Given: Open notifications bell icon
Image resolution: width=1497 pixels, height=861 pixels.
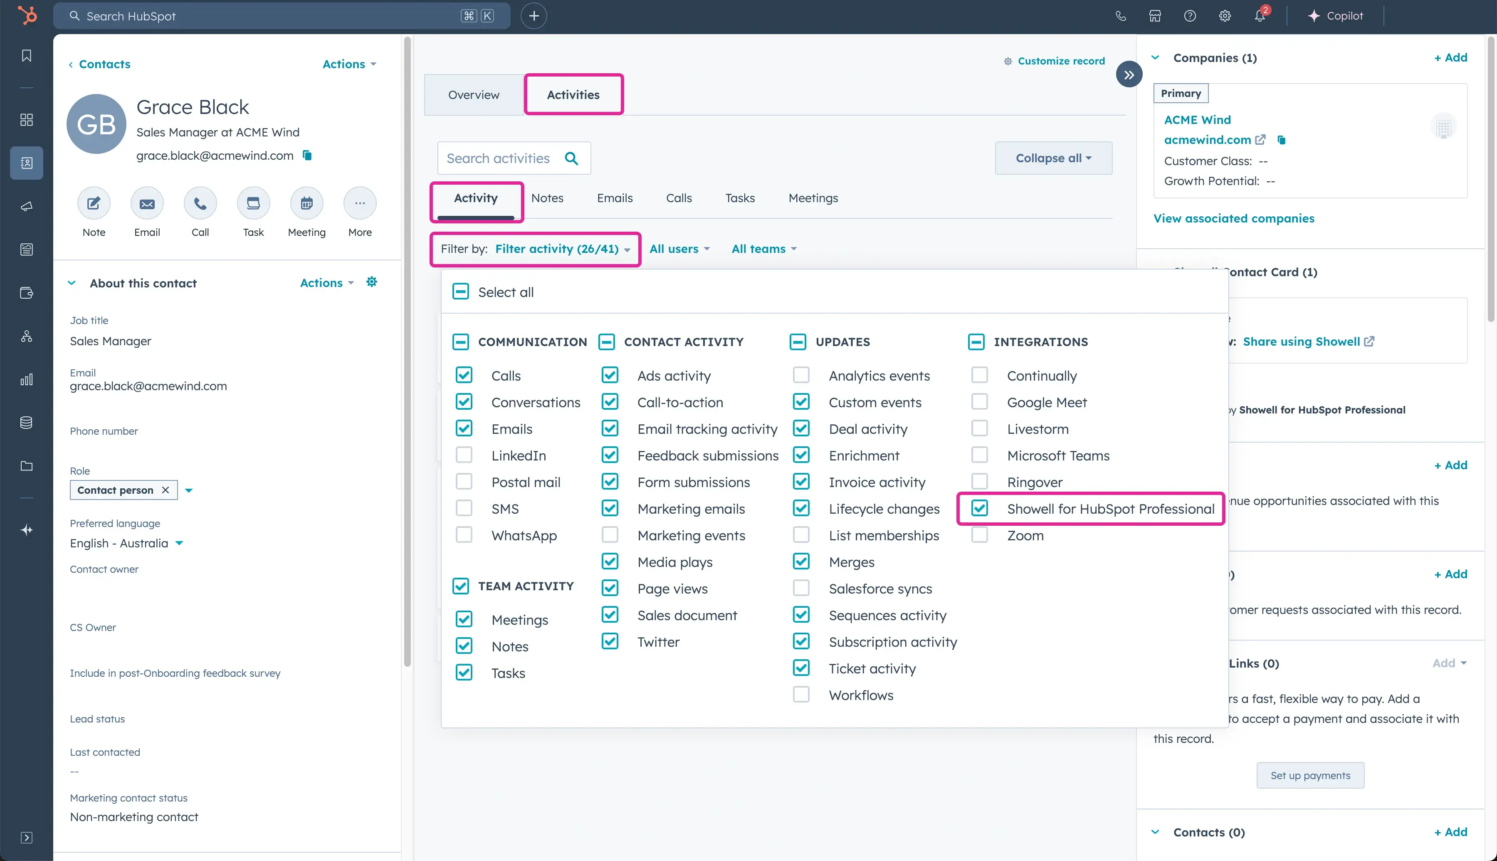Looking at the screenshot, I should click(x=1260, y=16).
